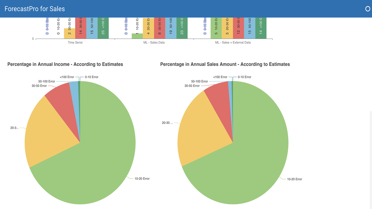Select ML - Sales Data axis label
Image resolution: width=372 pixels, height=209 pixels.
(x=154, y=42)
